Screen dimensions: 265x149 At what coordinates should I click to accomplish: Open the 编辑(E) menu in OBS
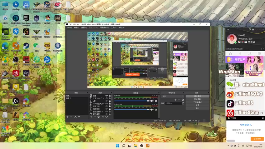pos(77,28)
